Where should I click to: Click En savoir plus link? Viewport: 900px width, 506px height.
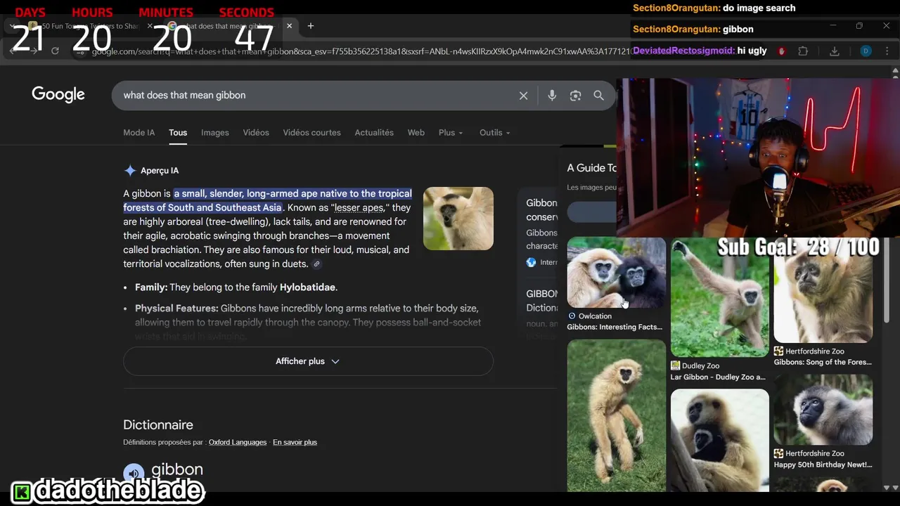pos(295,443)
